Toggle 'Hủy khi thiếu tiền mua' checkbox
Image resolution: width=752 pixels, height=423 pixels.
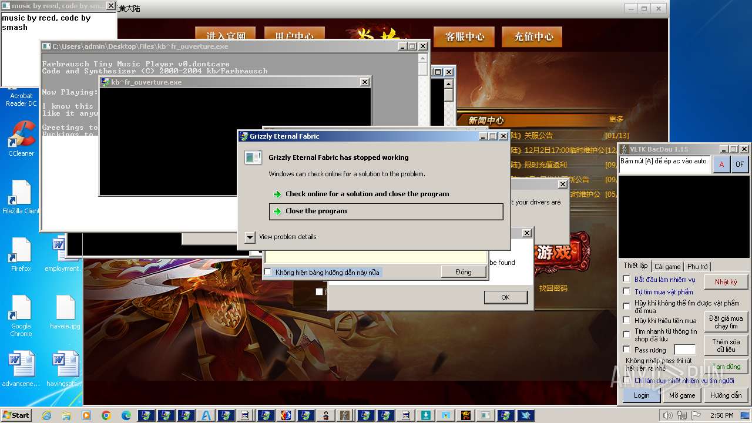[x=626, y=320]
